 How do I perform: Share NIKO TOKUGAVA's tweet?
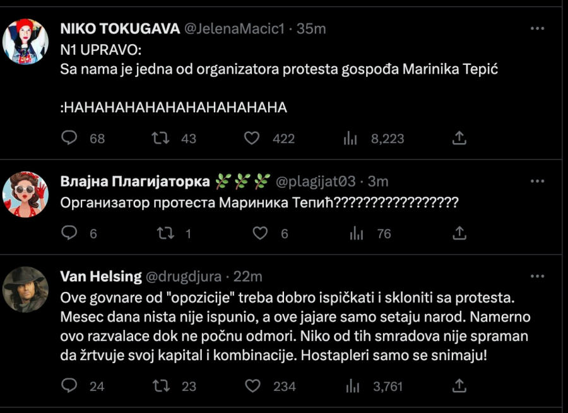point(460,137)
